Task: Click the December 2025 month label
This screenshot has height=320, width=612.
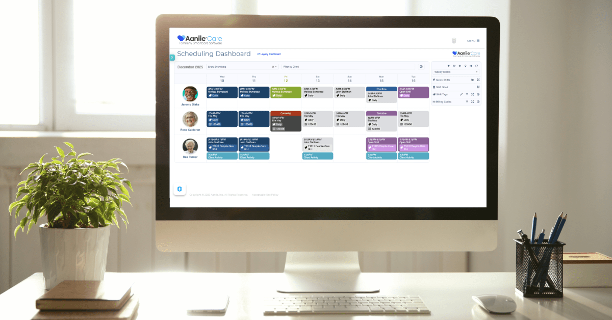Action: [x=190, y=67]
